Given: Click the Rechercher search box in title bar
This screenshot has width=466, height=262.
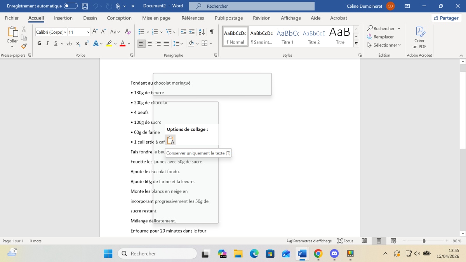Looking at the screenshot, I should [x=252, y=6].
